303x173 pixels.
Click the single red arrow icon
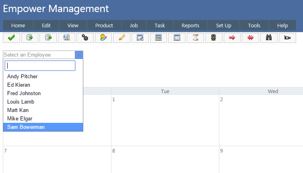point(232,38)
